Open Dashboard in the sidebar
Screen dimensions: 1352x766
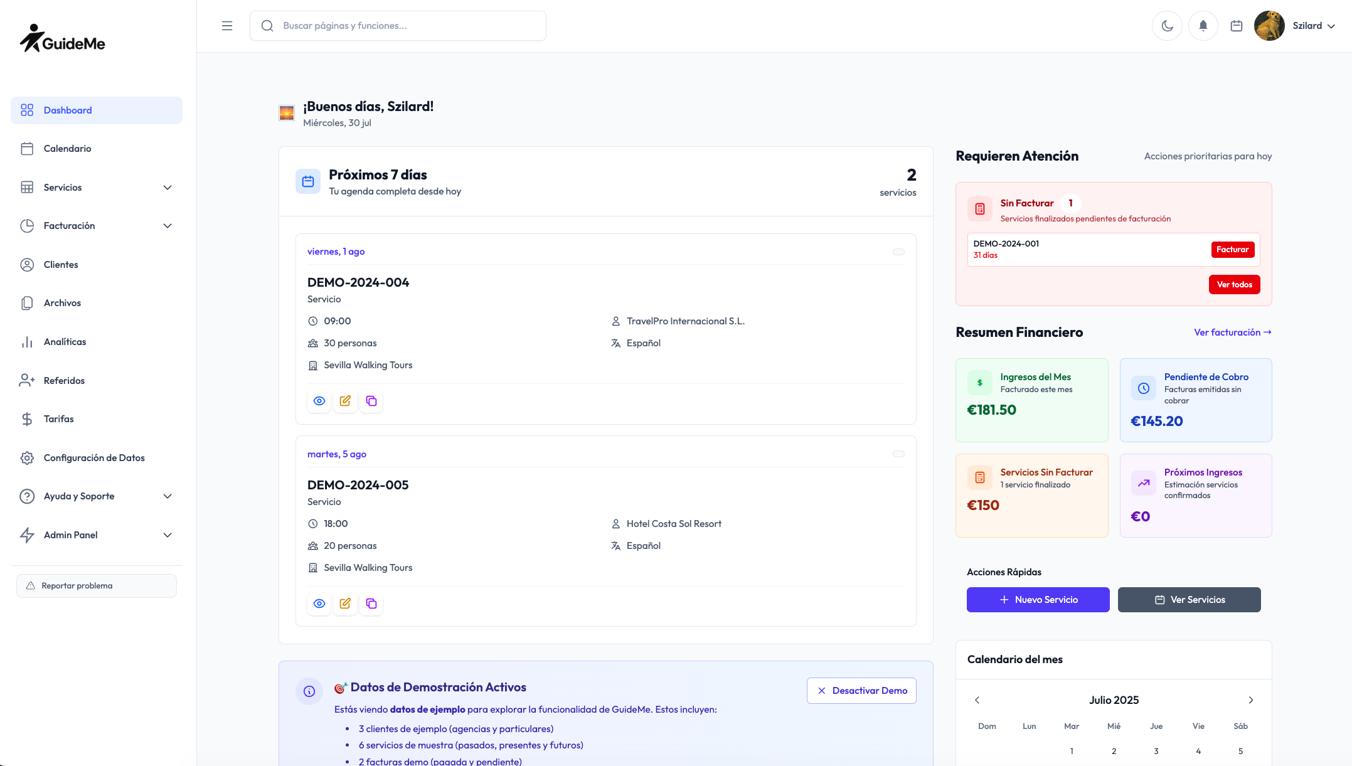click(97, 110)
